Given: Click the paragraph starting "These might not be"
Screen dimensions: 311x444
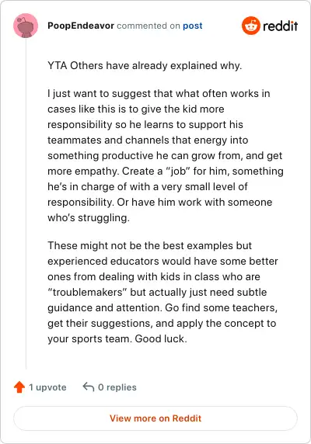Looking at the screenshot, I should tap(162, 292).
